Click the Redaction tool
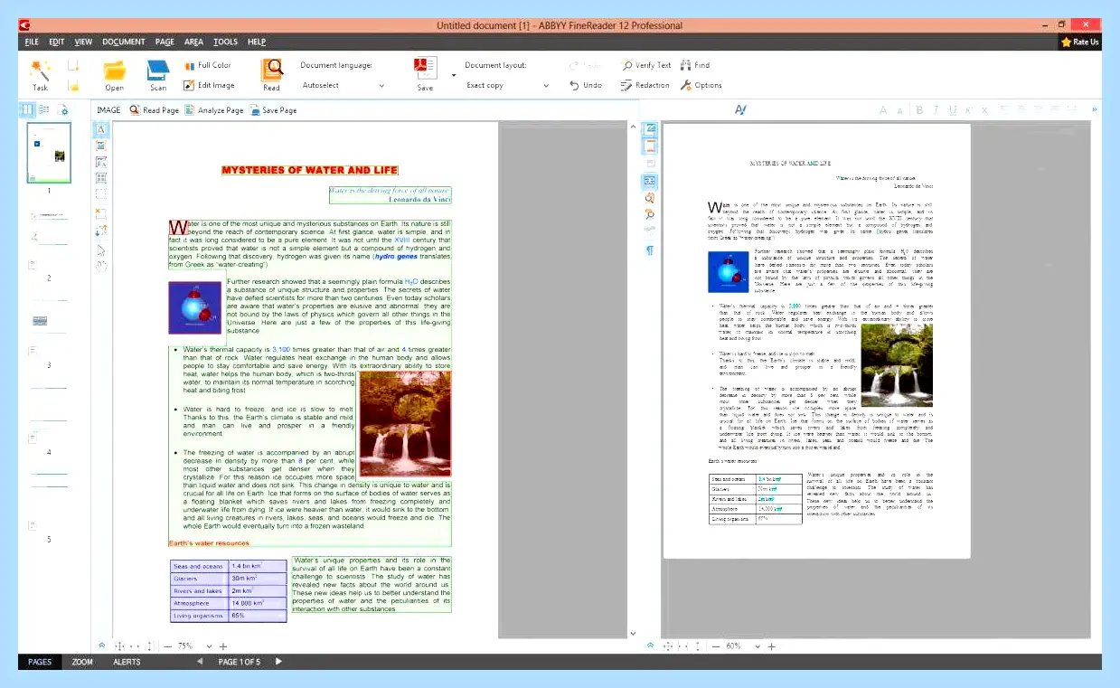Viewport: 1120px width, 688px height. click(x=645, y=85)
